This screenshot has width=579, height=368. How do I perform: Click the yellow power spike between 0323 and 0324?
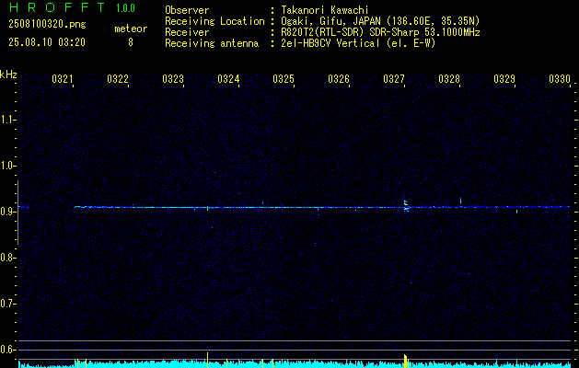[x=207, y=360]
